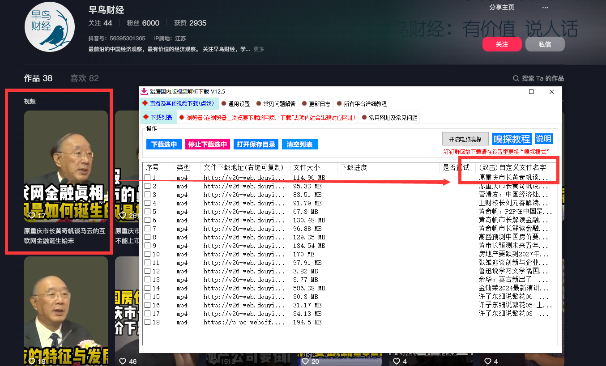Select checkbox of row 10 (170 MB)
The height and width of the screenshot is (366, 606).
pos(147,254)
